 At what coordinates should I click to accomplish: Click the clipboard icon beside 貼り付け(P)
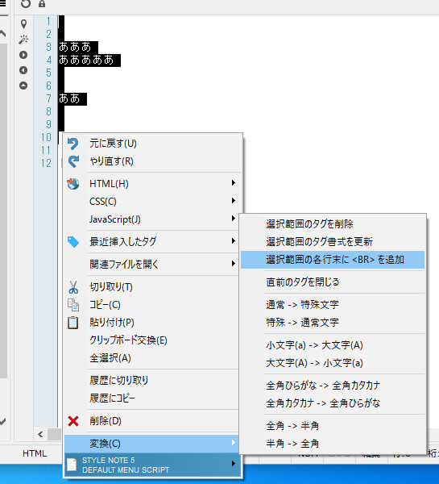point(73,323)
